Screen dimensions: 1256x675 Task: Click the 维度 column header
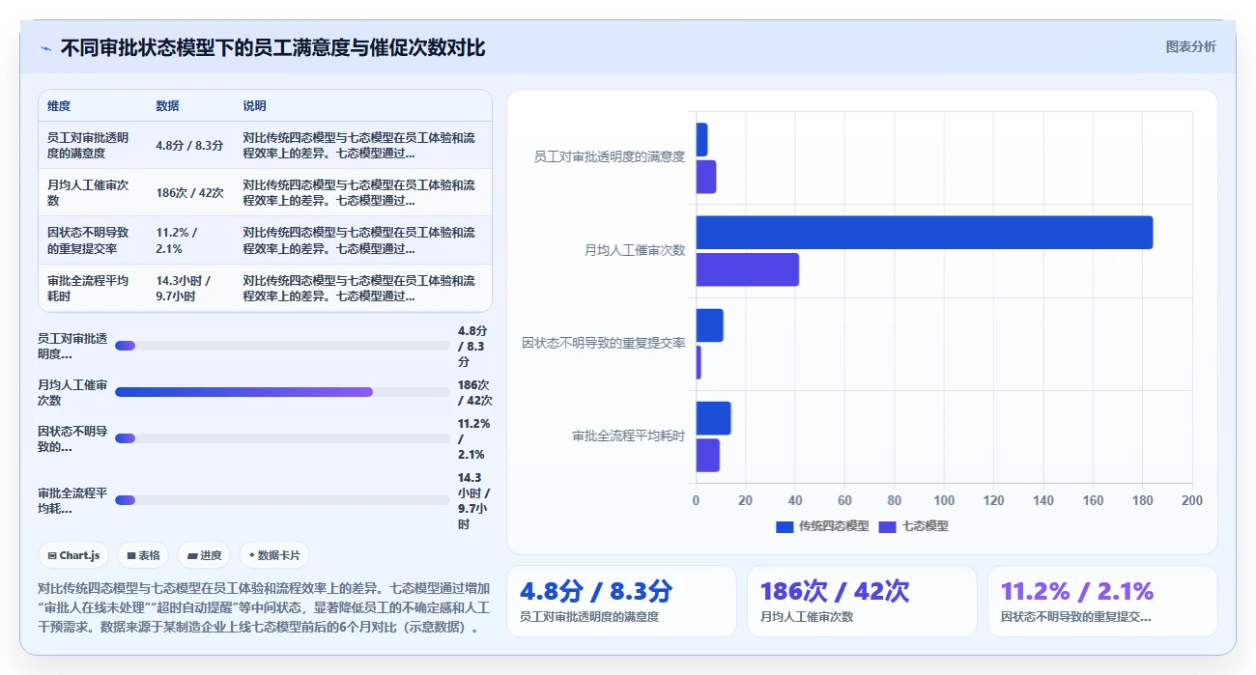[59, 106]
